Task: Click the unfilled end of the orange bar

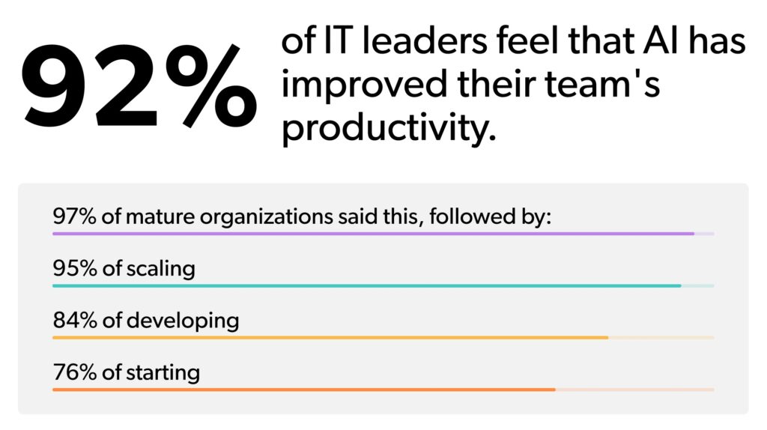Action: [635, 390]
